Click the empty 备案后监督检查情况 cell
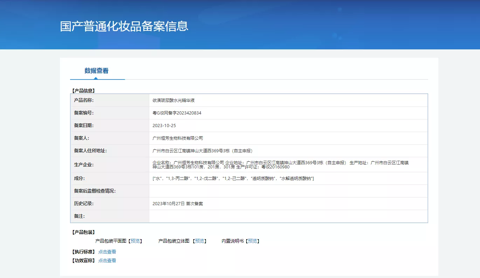The height and width of the screenshot is (278, 480). click(288, 191)
